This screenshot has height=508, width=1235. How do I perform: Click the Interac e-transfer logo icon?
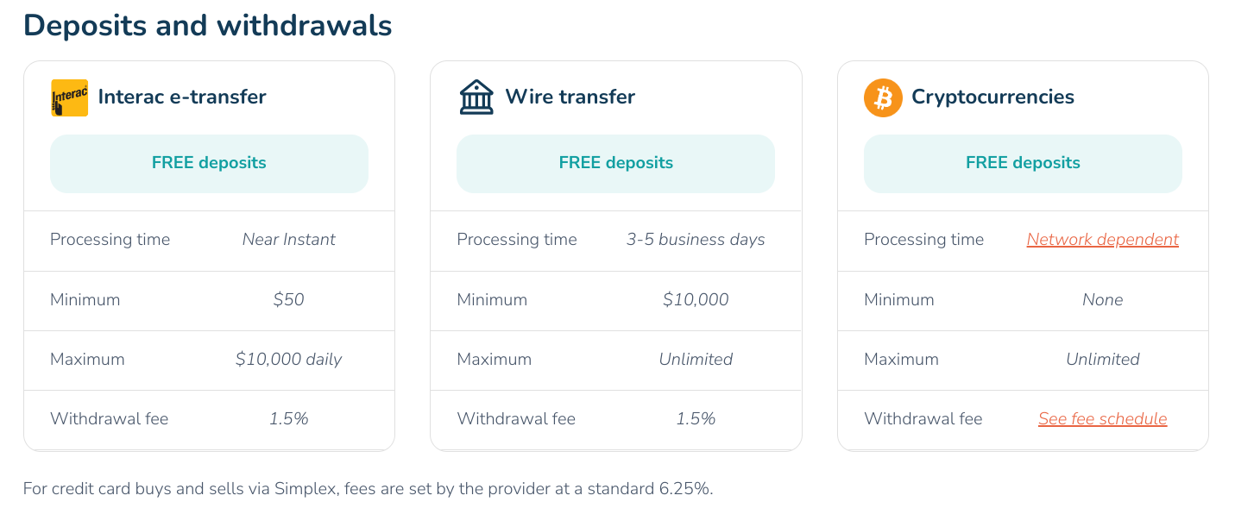click(69, 97)
